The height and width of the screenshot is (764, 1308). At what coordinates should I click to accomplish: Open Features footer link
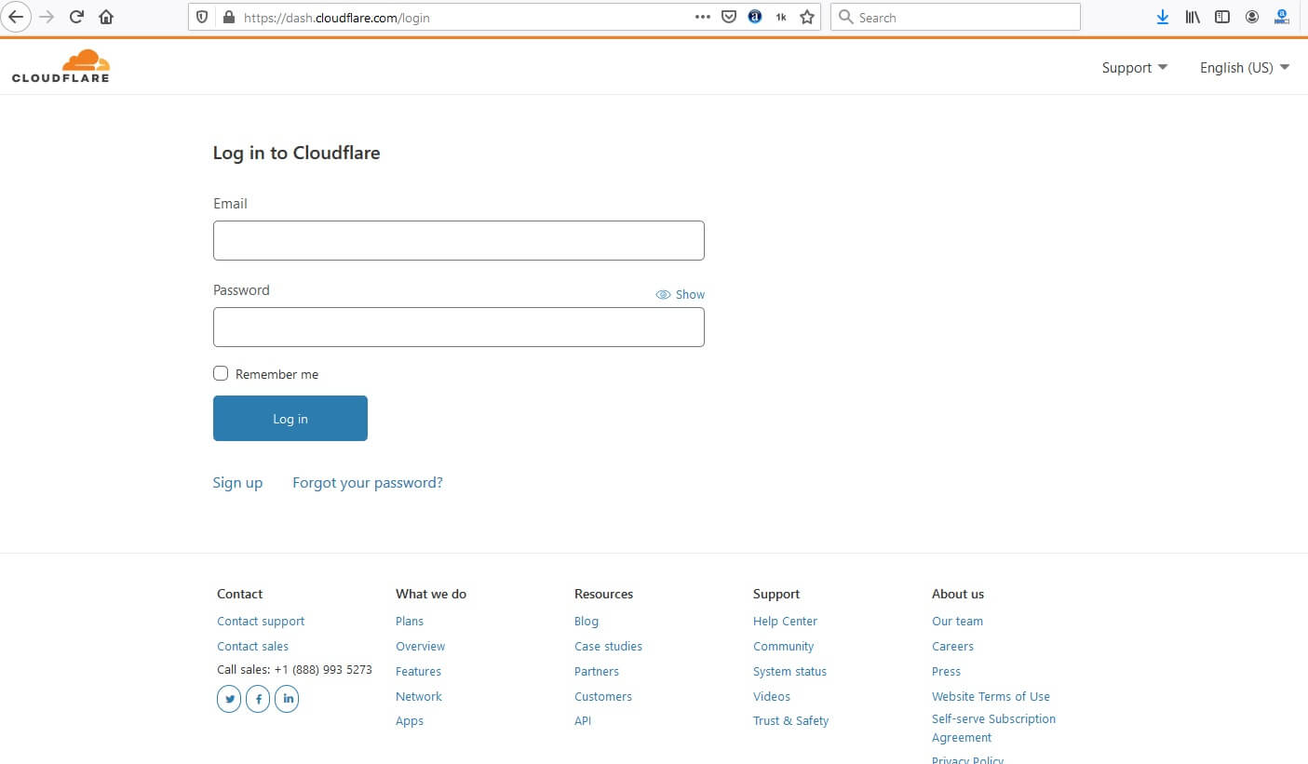pyautogui.click(x=419, y=671)
